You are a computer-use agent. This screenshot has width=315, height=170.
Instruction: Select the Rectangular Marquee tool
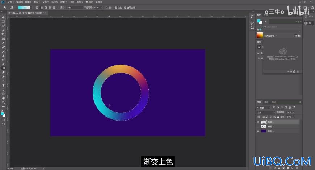[x=3, y=22]
